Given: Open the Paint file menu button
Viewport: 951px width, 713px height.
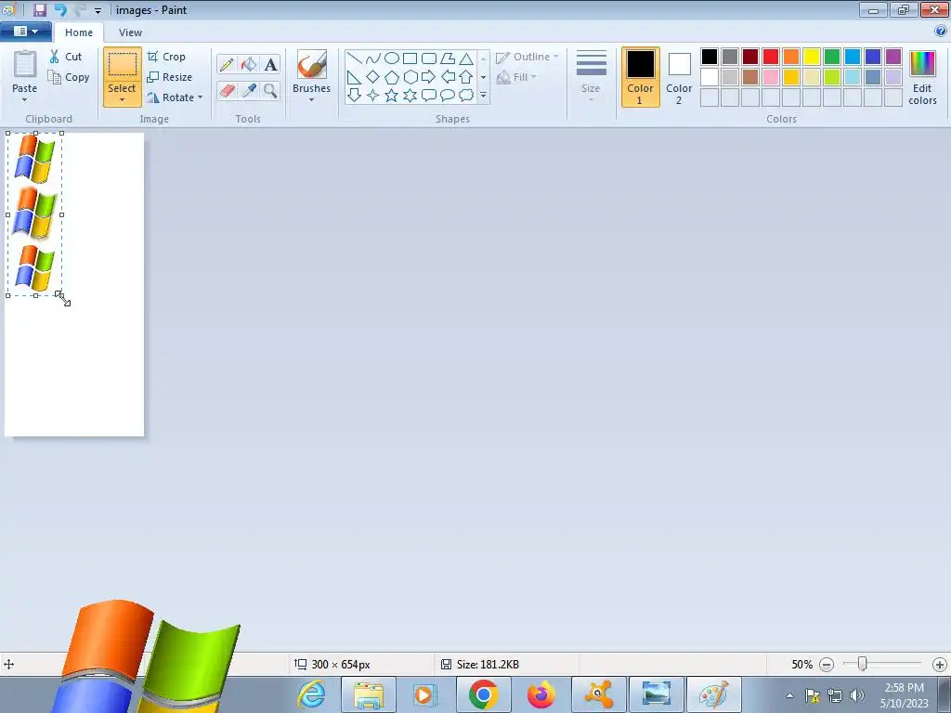Looking at the screenshot, I should 25,32.
